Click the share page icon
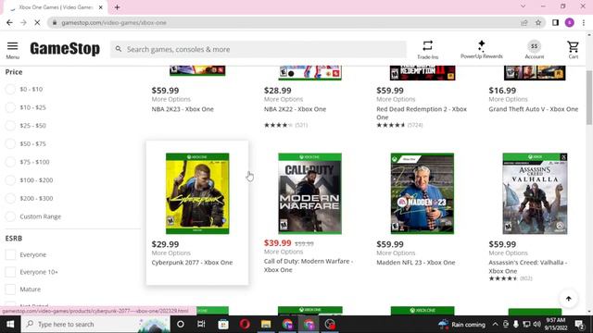Viewport: 593px width, 333px height. tap(524, 22)
